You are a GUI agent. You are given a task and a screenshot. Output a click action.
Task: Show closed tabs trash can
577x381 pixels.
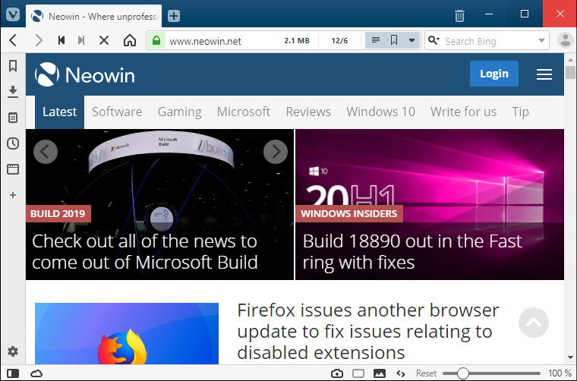(x=459, y=15)
